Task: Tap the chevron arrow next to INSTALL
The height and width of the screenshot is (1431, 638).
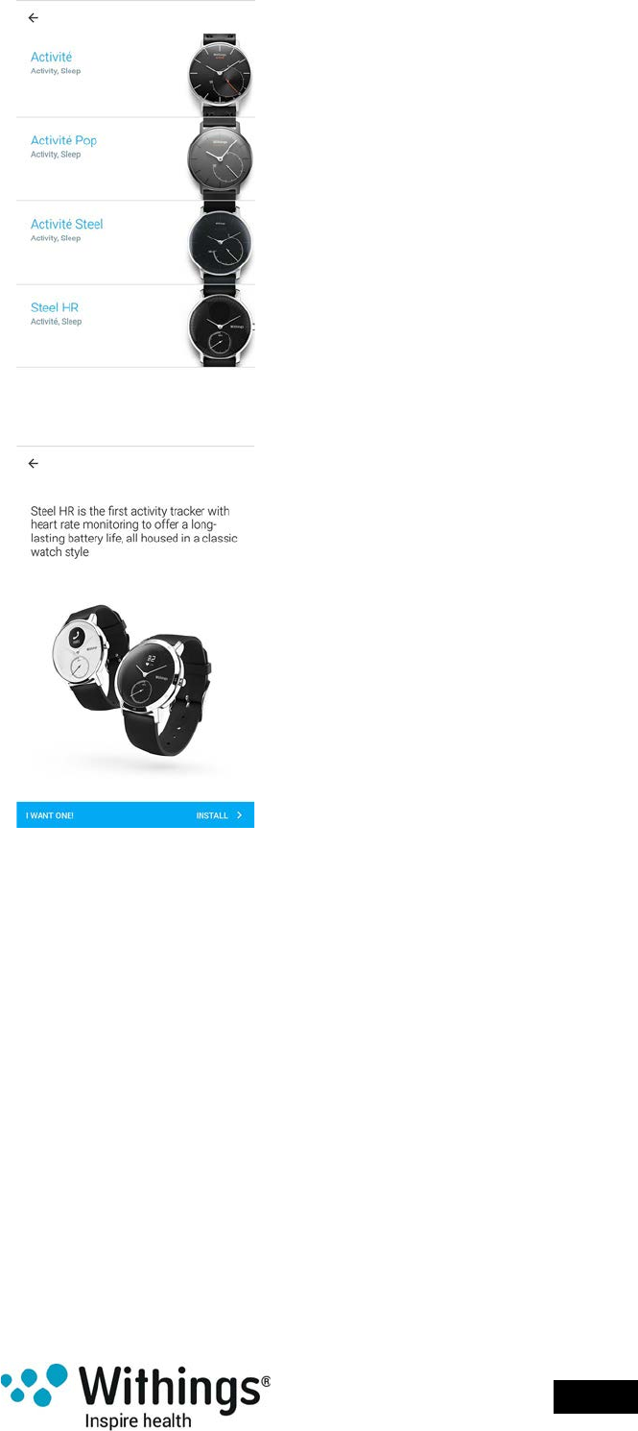Action: pos(240,815)
